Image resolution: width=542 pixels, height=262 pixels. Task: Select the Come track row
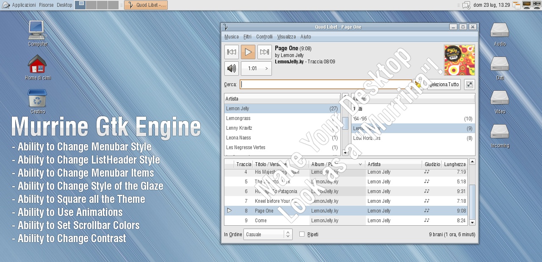tap(346, 221)
